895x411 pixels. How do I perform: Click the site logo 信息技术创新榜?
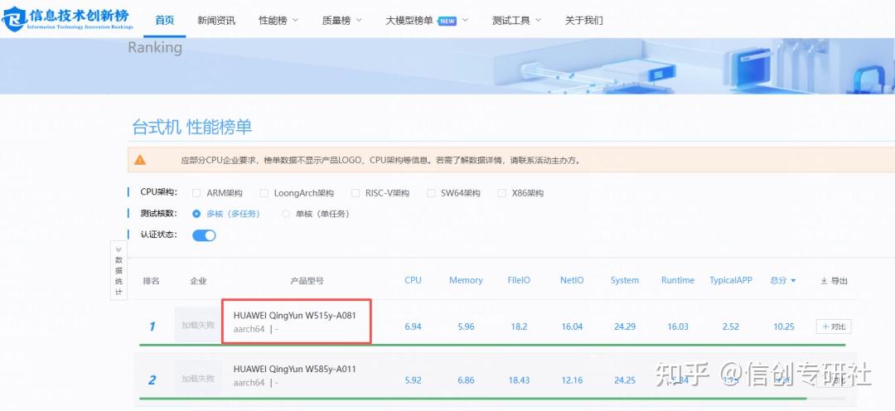click(x=67, y=19)
